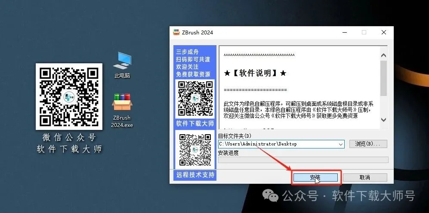Open the 浏览(B)... folder browser
This screenshot has width=429, height=213.
pyautogui.click(x=368, y=144)
